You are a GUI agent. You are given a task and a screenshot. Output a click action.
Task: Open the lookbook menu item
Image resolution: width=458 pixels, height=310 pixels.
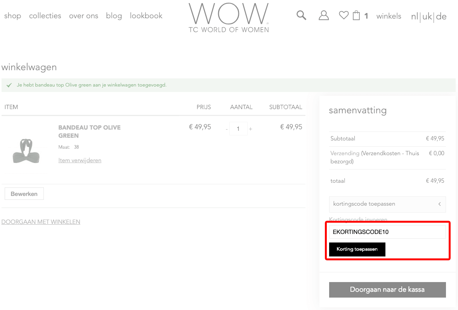coord(146,16)
